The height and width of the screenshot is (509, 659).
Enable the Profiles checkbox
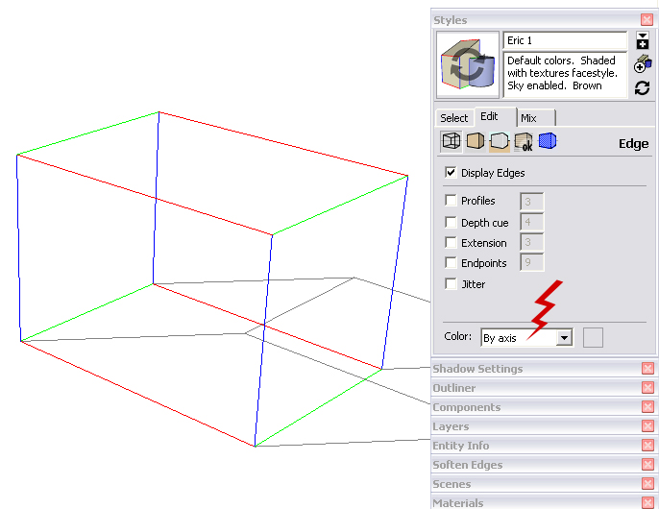coord(451,200)
